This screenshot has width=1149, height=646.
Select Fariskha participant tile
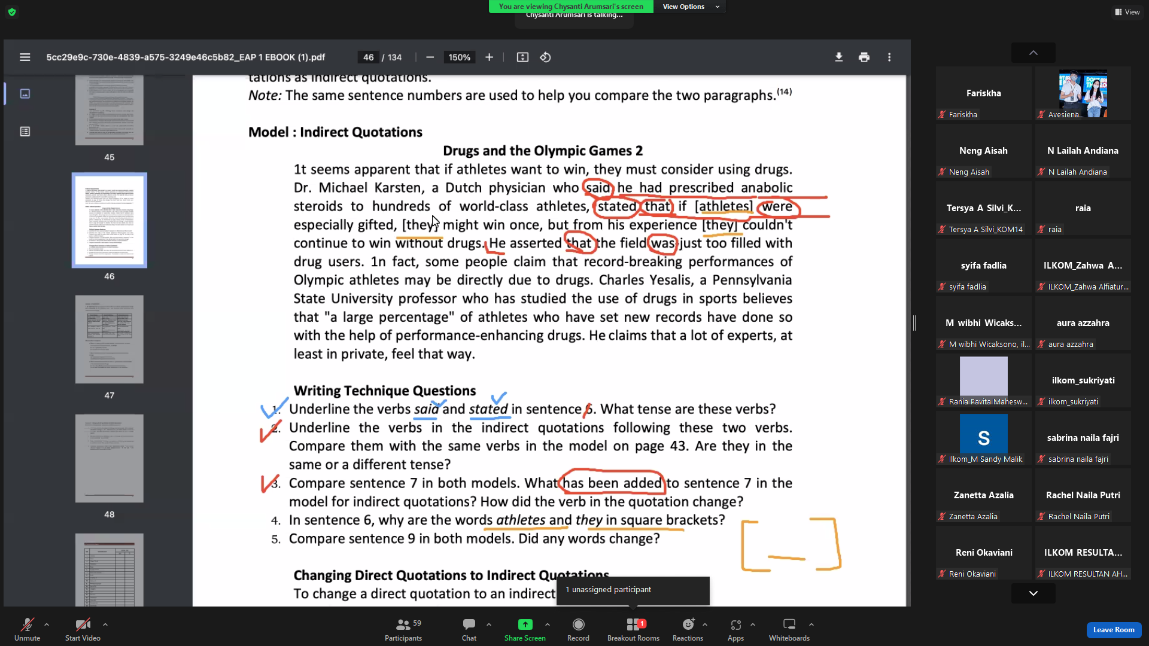[983, 93]
